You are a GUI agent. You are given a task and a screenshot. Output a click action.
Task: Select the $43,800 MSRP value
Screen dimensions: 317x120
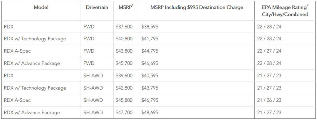tap(124, 51)
